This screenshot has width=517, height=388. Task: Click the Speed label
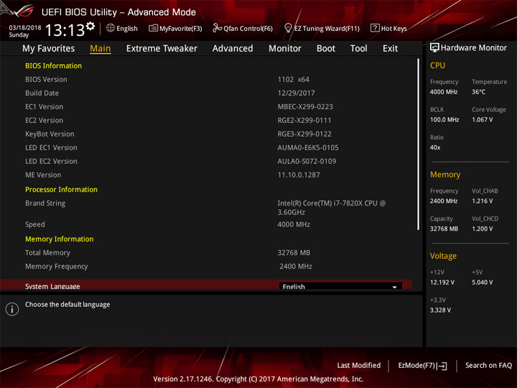[x=35, y=224]
